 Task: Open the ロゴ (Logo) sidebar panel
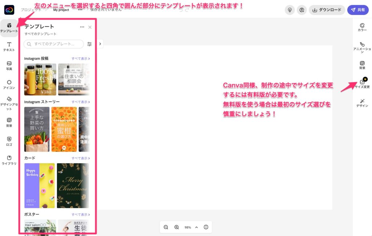[9, 141]
